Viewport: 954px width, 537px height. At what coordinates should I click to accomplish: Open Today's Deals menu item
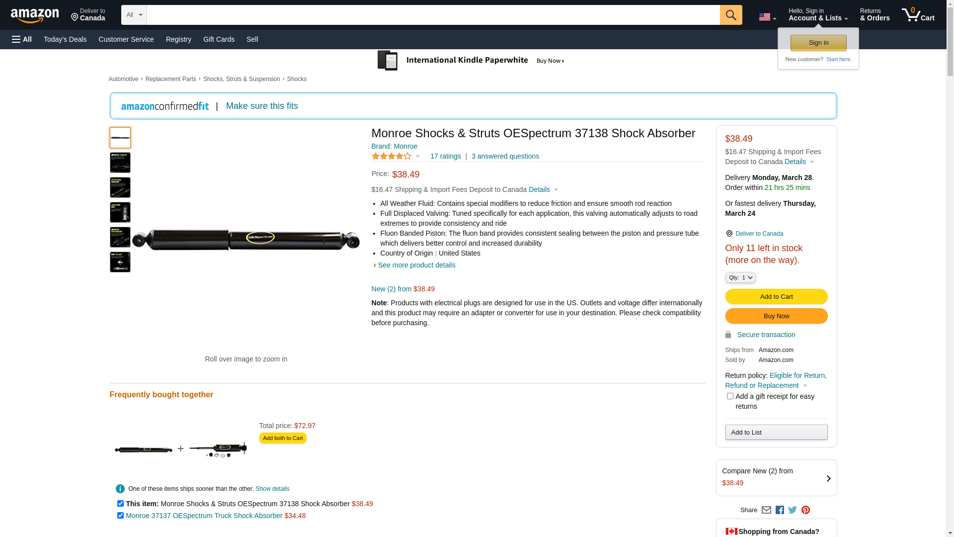(65, 39)
